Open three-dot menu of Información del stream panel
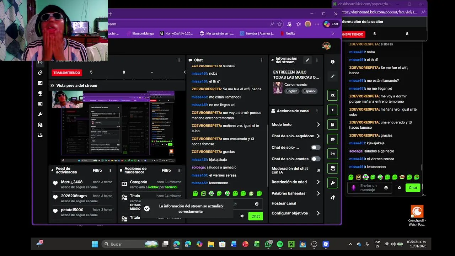Screen dimensions: 455x256 point(317,60)
